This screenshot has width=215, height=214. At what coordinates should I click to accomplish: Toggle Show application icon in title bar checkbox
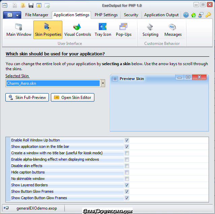coord(127,146)
